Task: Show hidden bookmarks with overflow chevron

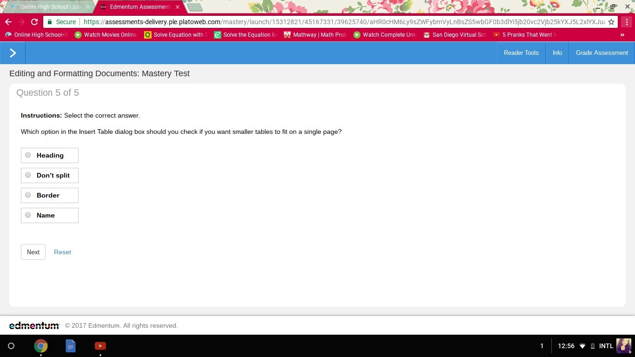Action: point(622,34)
